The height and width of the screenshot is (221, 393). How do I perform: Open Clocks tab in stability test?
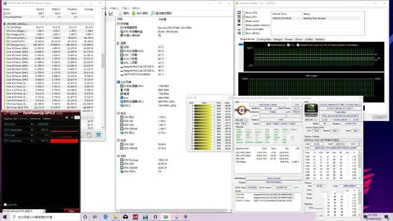tap(299, 39)
